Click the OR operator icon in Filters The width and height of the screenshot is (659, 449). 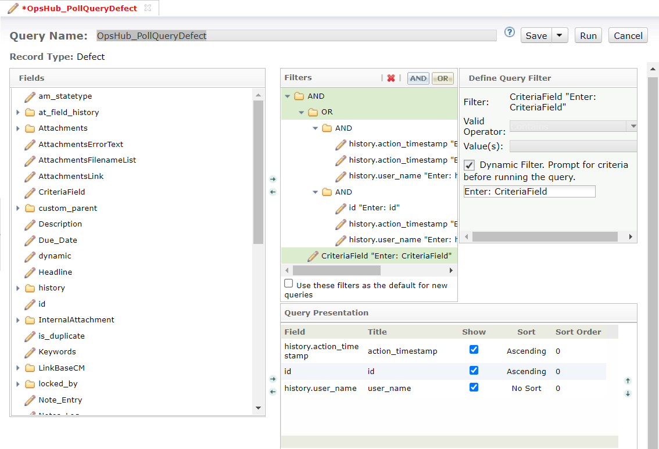pyautogui.click(x=443, y=78)
